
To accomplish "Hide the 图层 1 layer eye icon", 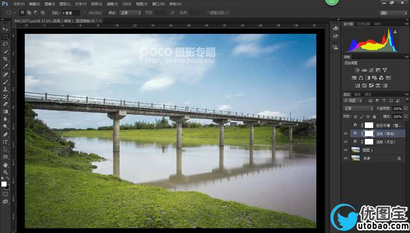I will tap(345, 150).
